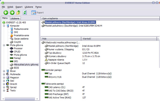Switch to the Ulubione tab in sidebar
This screenshot has height=101, width=160.
click(x=15, y=18)
